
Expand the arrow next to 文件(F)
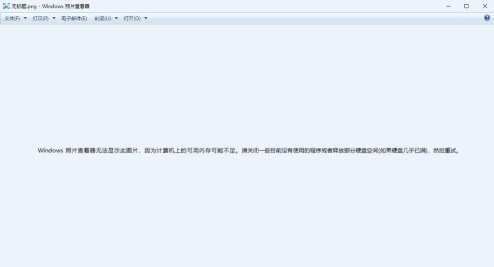pos(25,18)
